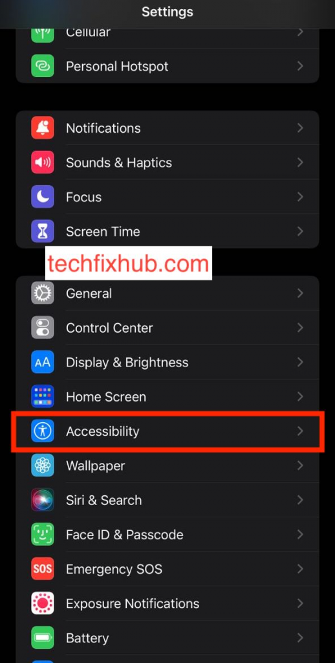Tap the Focus moon icon
335x663 pixels.
[42, 197]
